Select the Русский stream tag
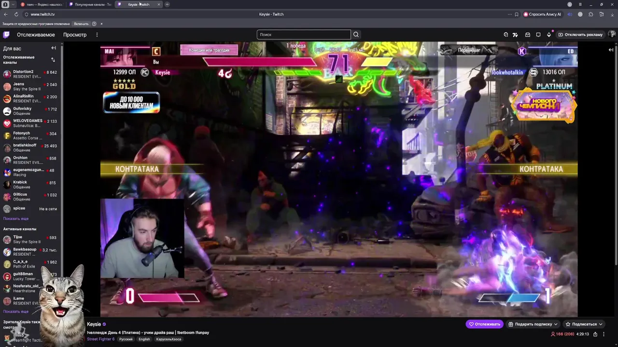 click(x=126, y=339)
